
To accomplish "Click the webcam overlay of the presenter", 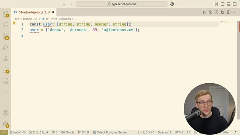I will [x=210, y=109].
